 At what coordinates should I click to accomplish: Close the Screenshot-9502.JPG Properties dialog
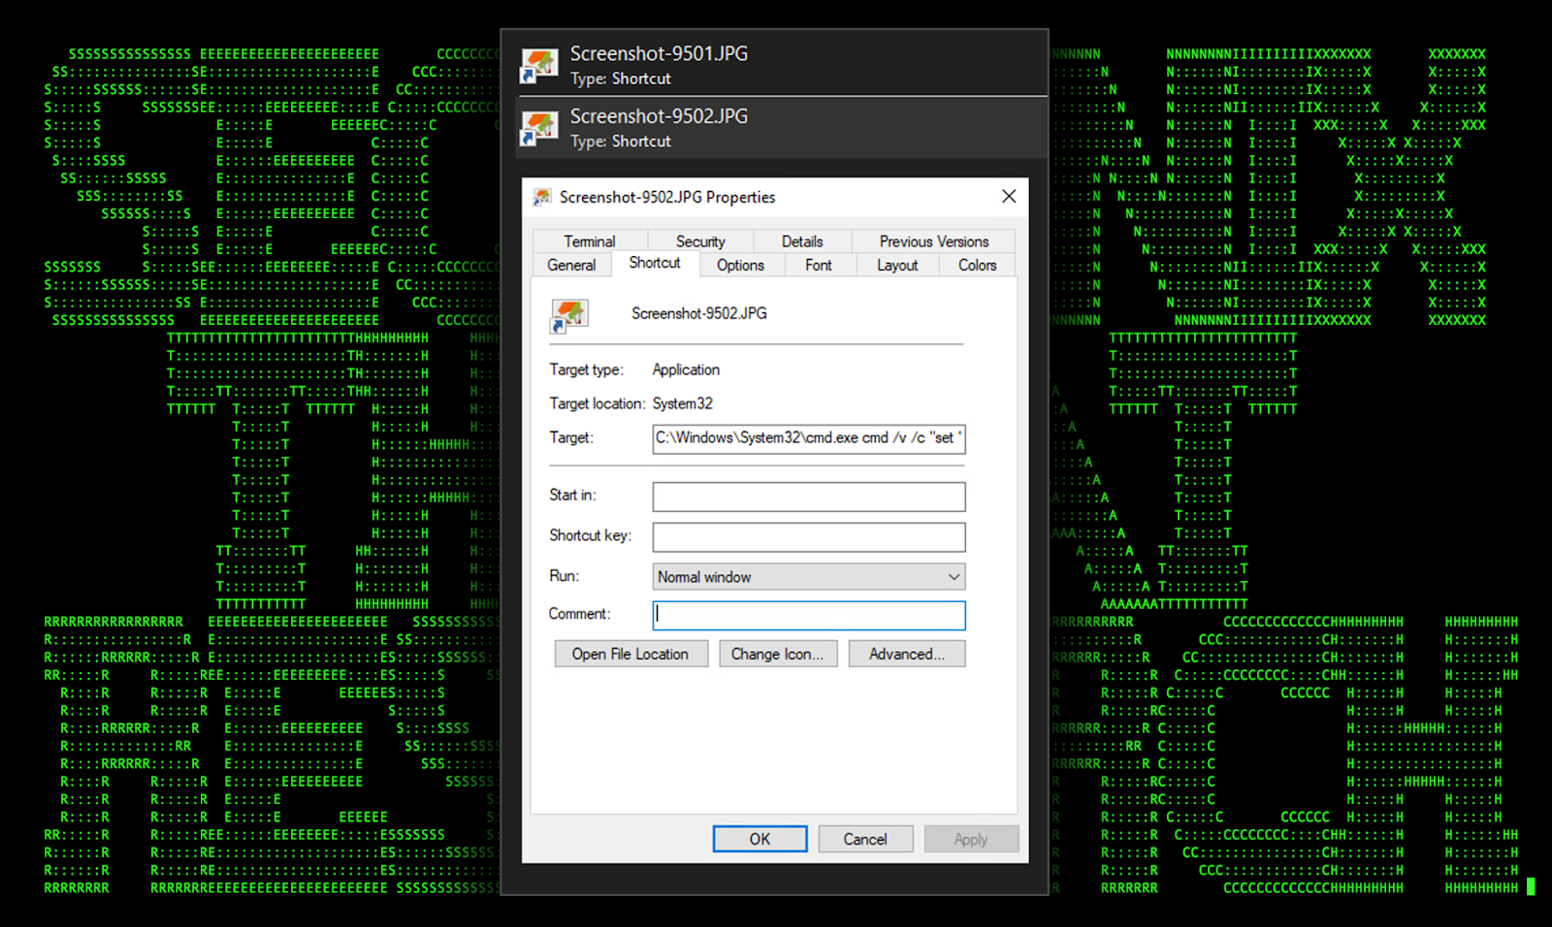click(1009, 197)
